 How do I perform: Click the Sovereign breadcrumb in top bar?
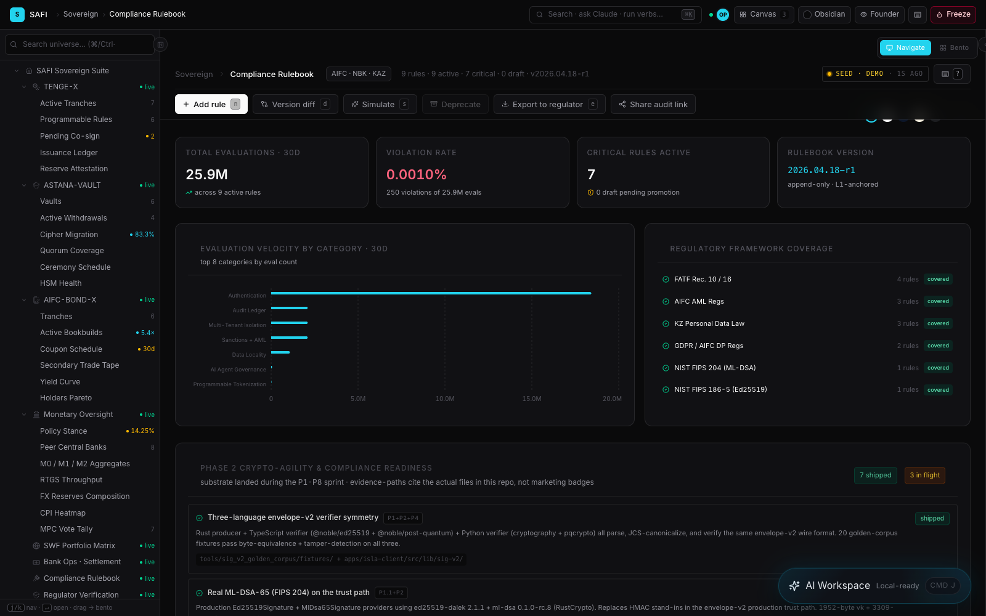pyautogui.click(x=81, y=14)
